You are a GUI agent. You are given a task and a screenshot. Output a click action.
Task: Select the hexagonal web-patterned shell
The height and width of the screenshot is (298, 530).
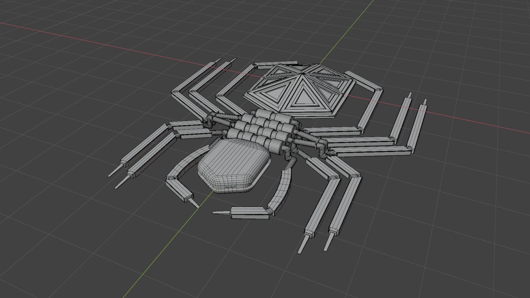pos(300,91)
